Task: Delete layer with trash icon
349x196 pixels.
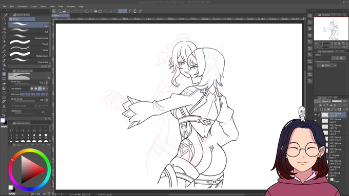Action: click(347, 110)
